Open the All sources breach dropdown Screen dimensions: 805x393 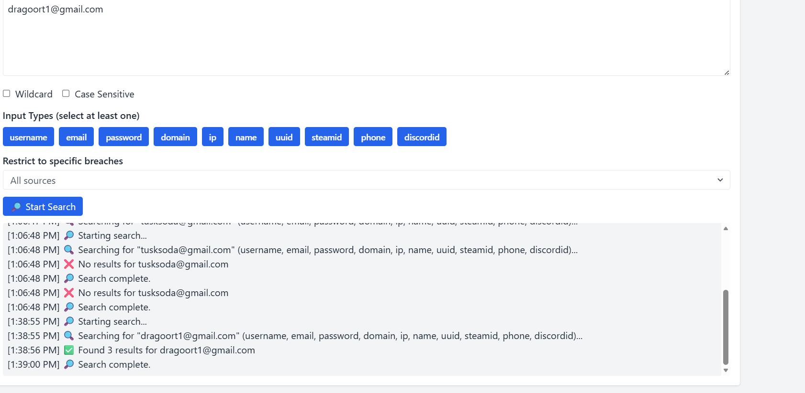tap(366, 180)
